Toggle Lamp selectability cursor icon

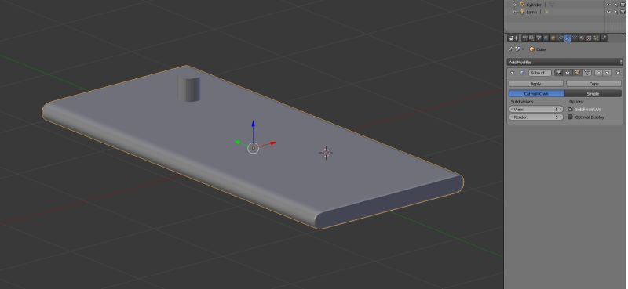pos(615,12)
